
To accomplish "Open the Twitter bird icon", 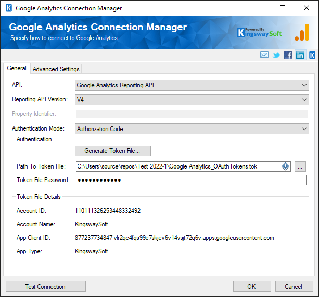I will [x=276, y=55].
